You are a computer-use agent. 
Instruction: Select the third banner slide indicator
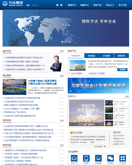pyautogui.click(x=67, y=42)
